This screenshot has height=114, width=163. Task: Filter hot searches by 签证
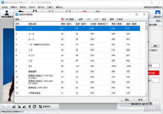(x=104, y=20)
